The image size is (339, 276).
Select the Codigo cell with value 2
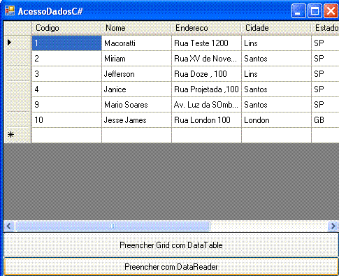66,58
